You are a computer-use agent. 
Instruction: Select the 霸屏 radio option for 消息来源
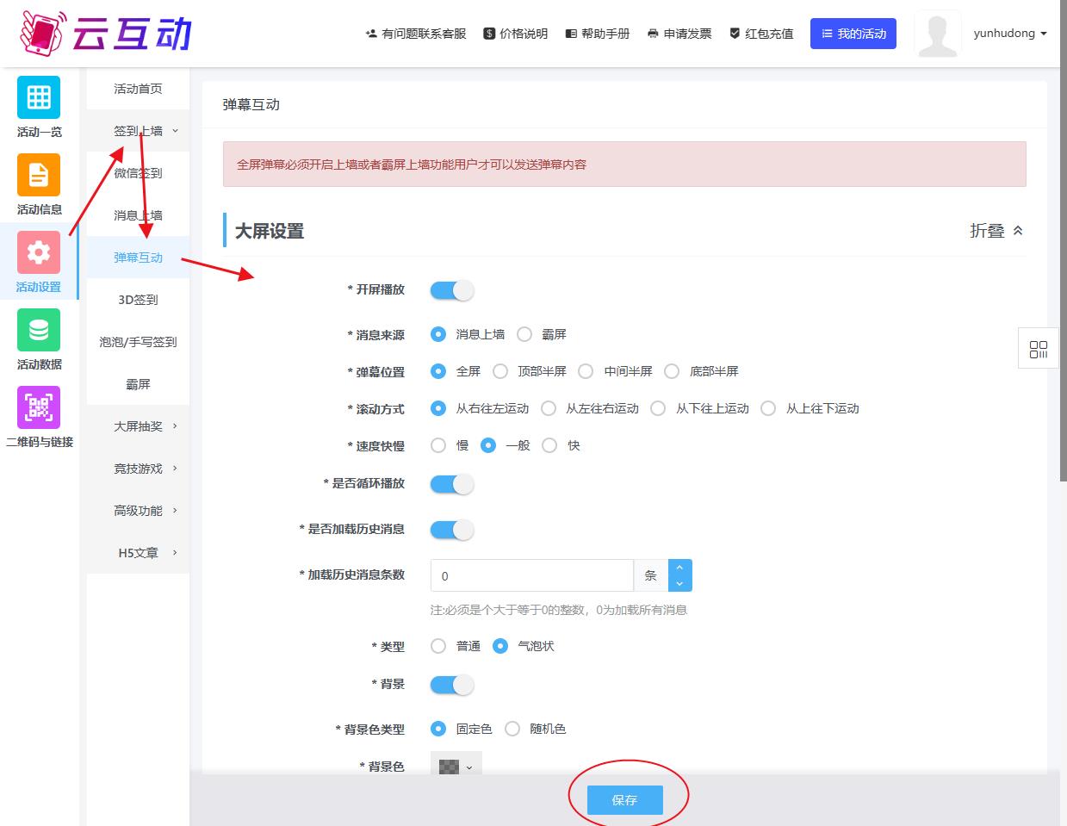click(524, 334)
